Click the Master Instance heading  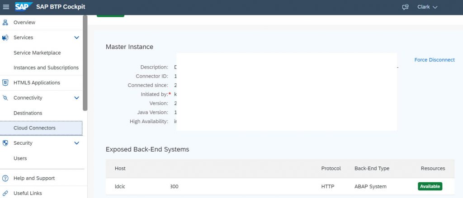[x=129, y=47]
